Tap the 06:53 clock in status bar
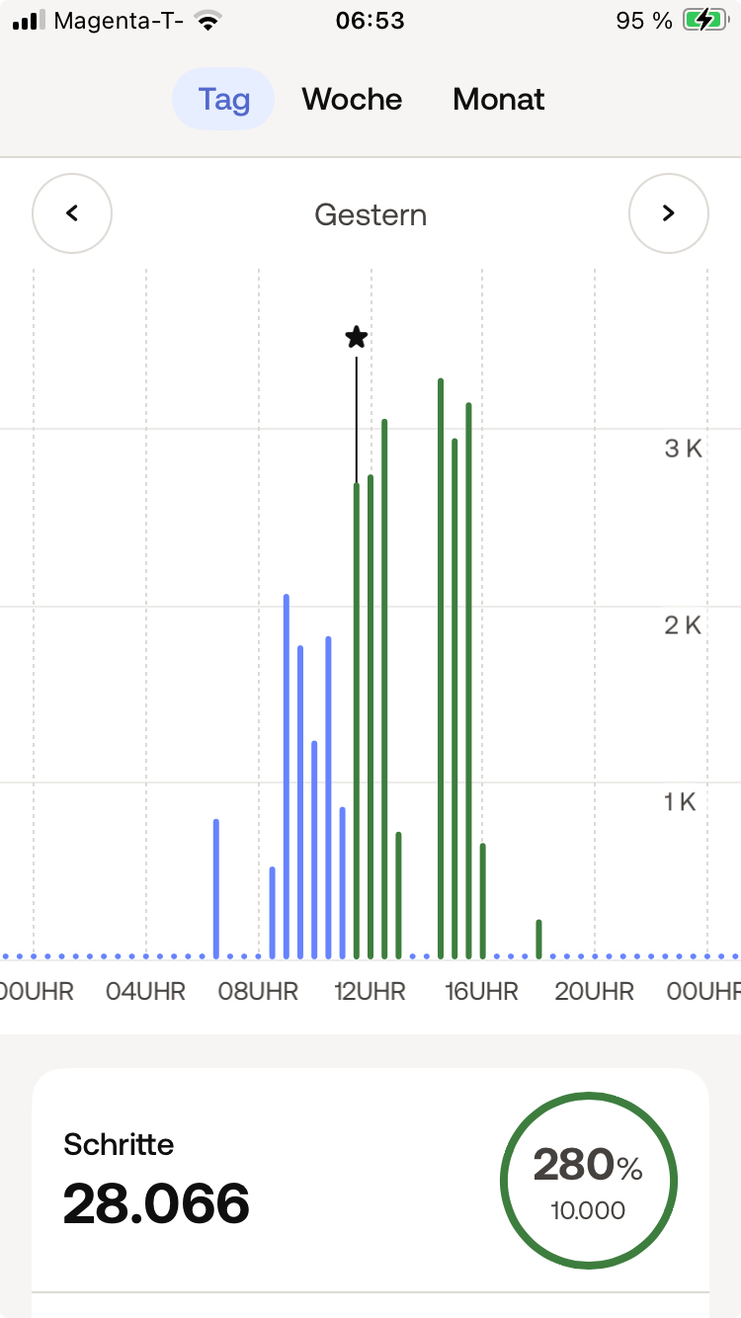Viewport: 741px width, 1318px height. [370, 21]
